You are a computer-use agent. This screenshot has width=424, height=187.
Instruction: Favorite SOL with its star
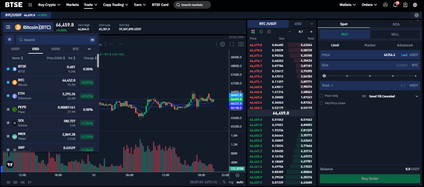(x=8, y=123)
